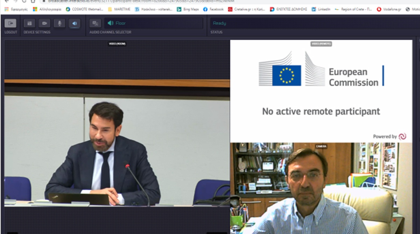Open the Floor audio channel selector

tap(154, 23)
